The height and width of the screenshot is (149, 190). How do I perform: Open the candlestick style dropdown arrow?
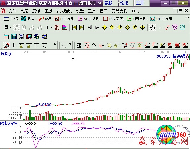[x=51, y=27]
